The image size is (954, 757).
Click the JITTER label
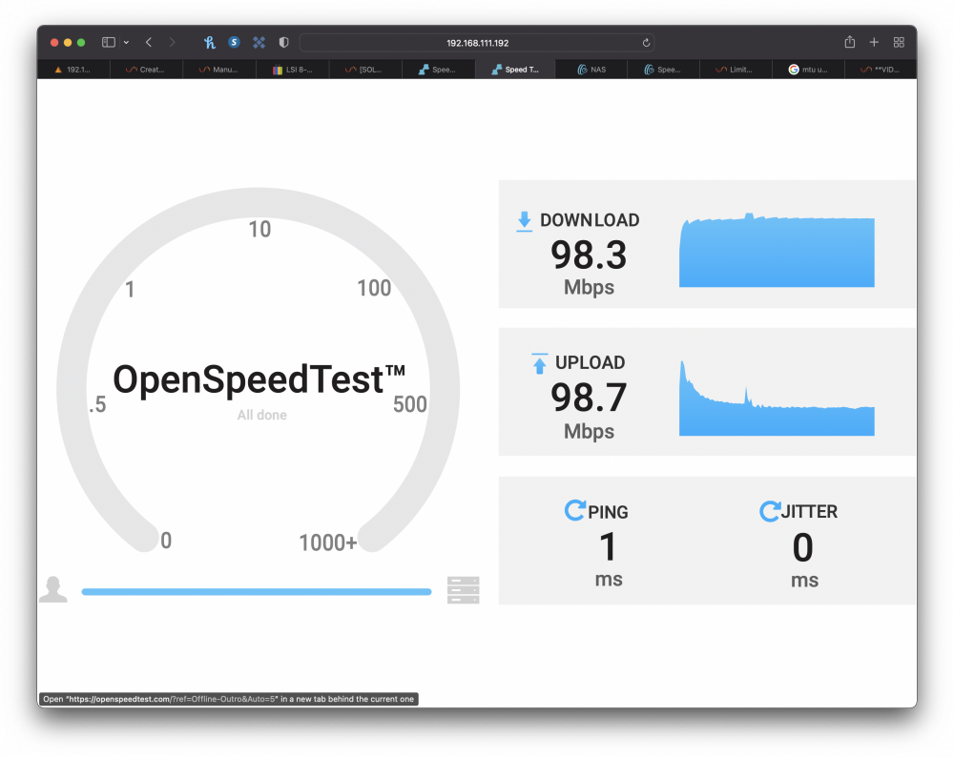click(809, 511)
